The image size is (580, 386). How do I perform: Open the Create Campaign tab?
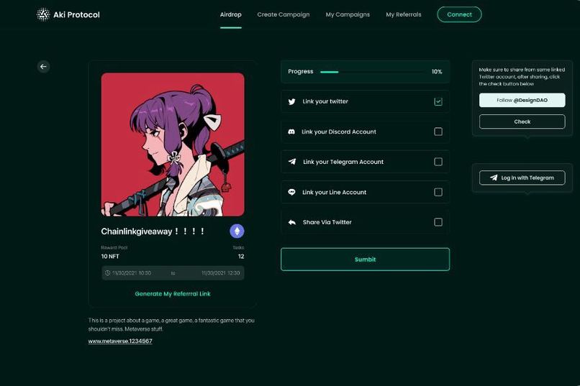(284, 14)
